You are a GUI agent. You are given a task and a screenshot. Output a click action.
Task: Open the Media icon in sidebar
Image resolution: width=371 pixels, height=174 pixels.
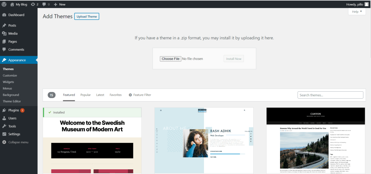[x=4, y=33]
